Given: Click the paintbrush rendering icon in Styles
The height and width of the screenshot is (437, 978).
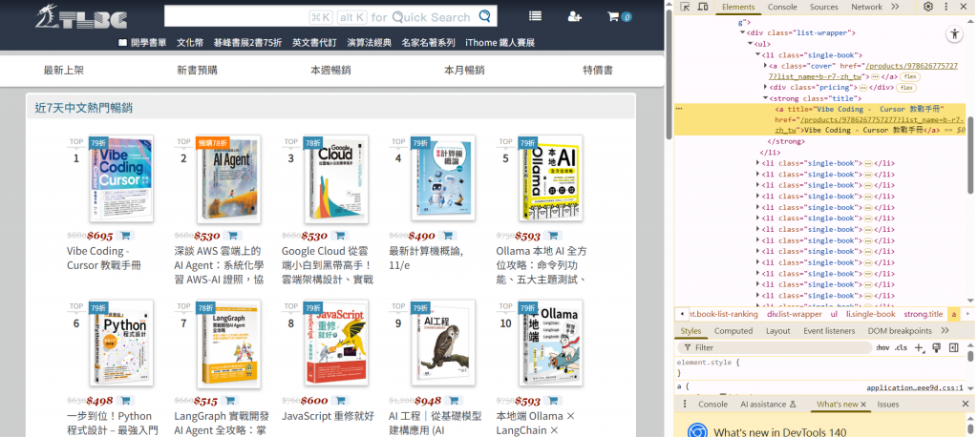Looking at the screenshot, I should (x=937, y=347).
